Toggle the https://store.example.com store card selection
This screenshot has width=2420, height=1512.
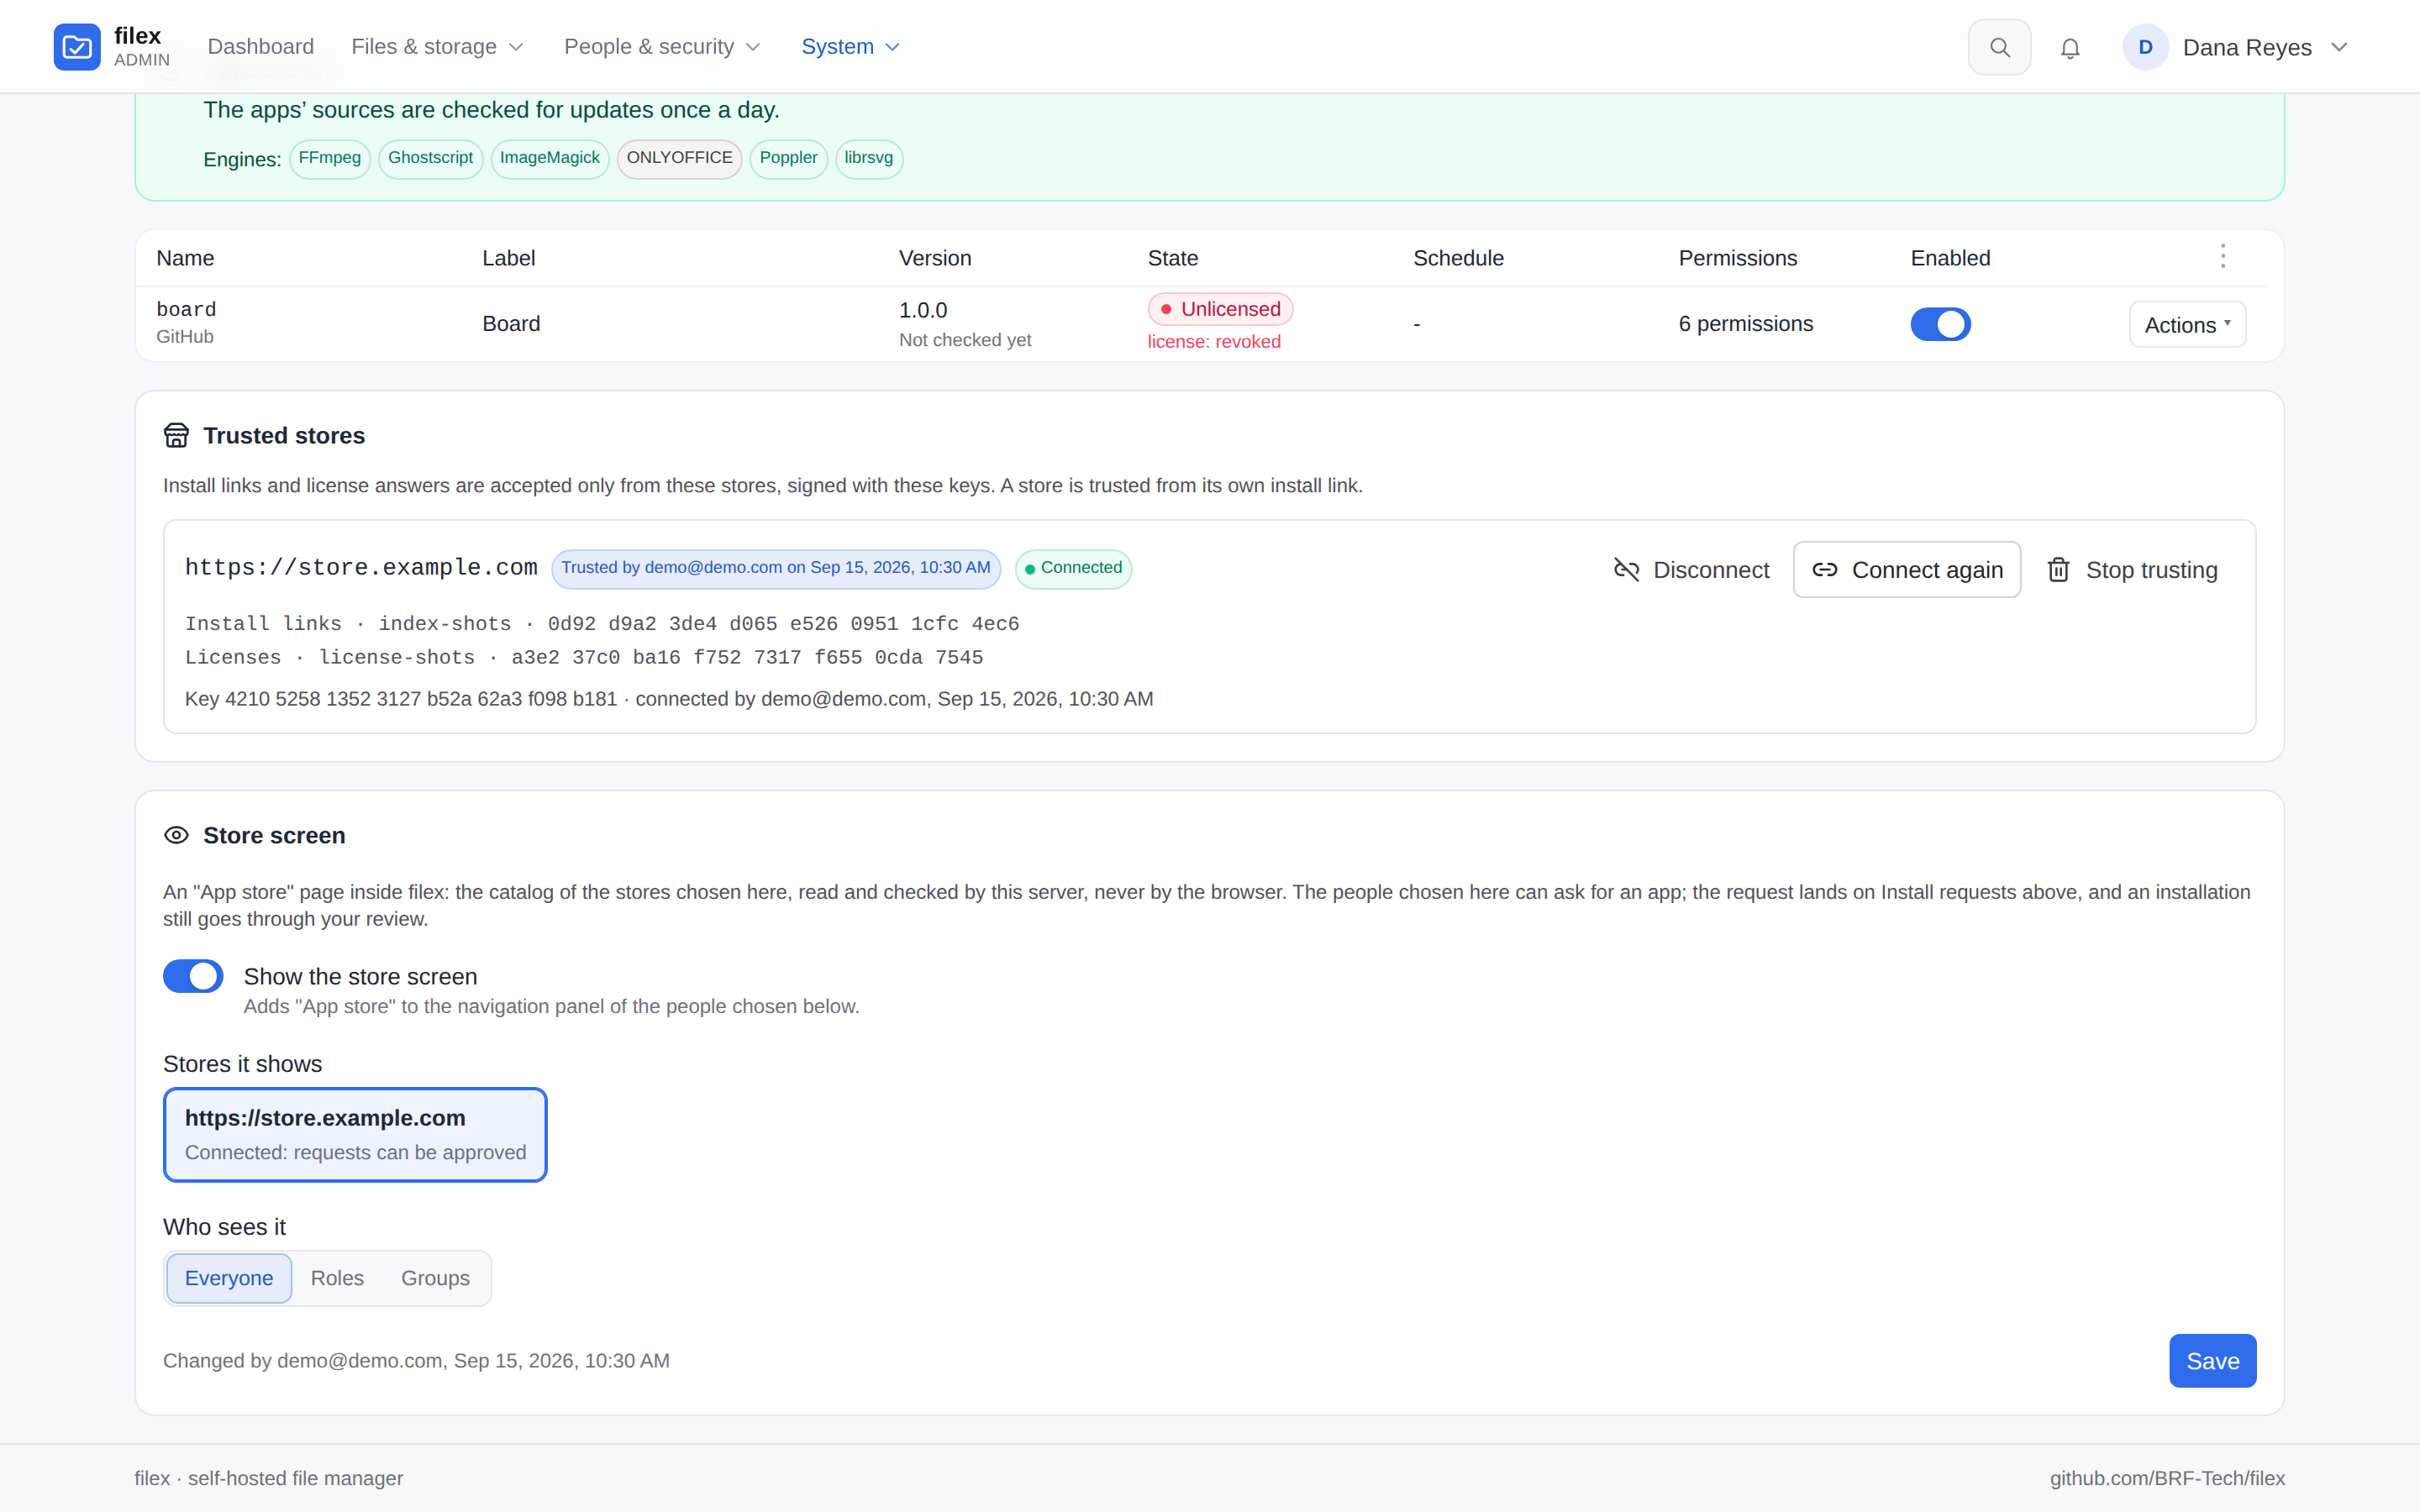tap(355, 1134)
